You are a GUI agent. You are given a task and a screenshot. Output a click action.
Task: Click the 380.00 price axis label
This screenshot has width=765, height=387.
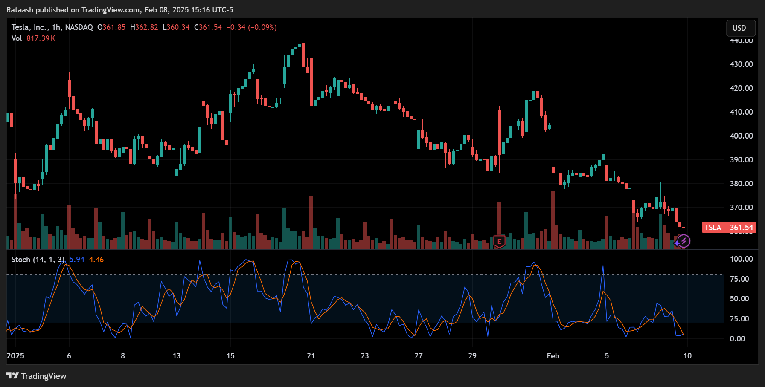point(741,184)
